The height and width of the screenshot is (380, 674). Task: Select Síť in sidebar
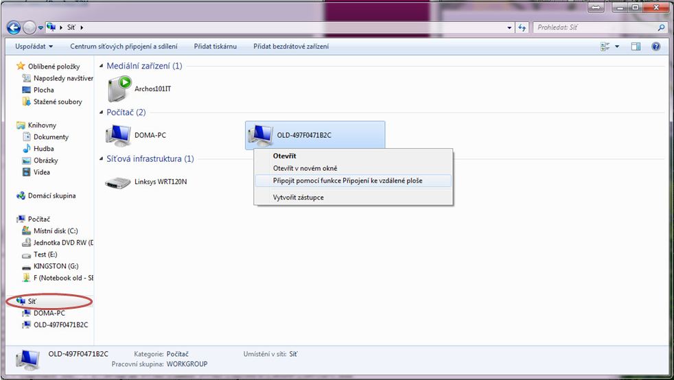pos(27,301)
